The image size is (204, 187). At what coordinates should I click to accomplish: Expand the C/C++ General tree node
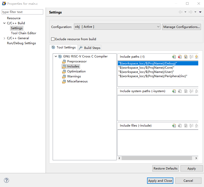4,38
